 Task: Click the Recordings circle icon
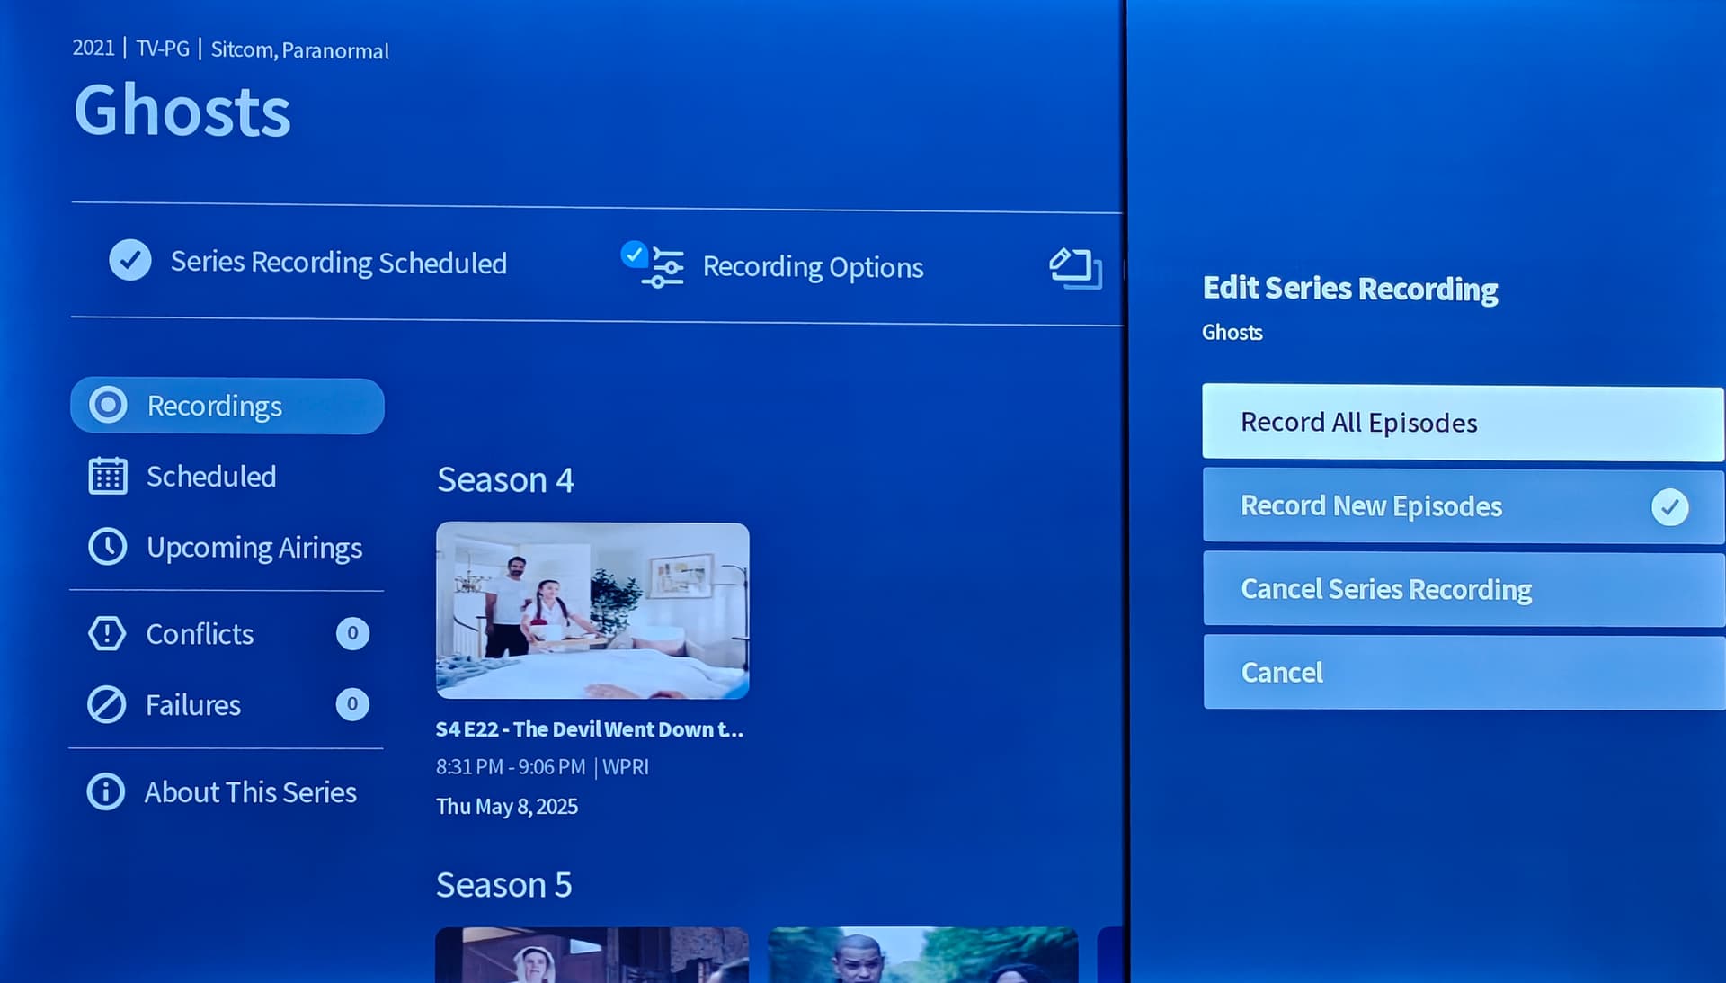108,406
